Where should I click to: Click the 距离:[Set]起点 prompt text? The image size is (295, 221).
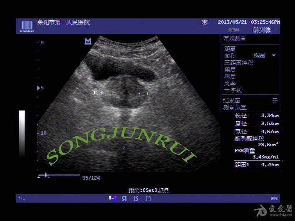click(x=149, y=190)
